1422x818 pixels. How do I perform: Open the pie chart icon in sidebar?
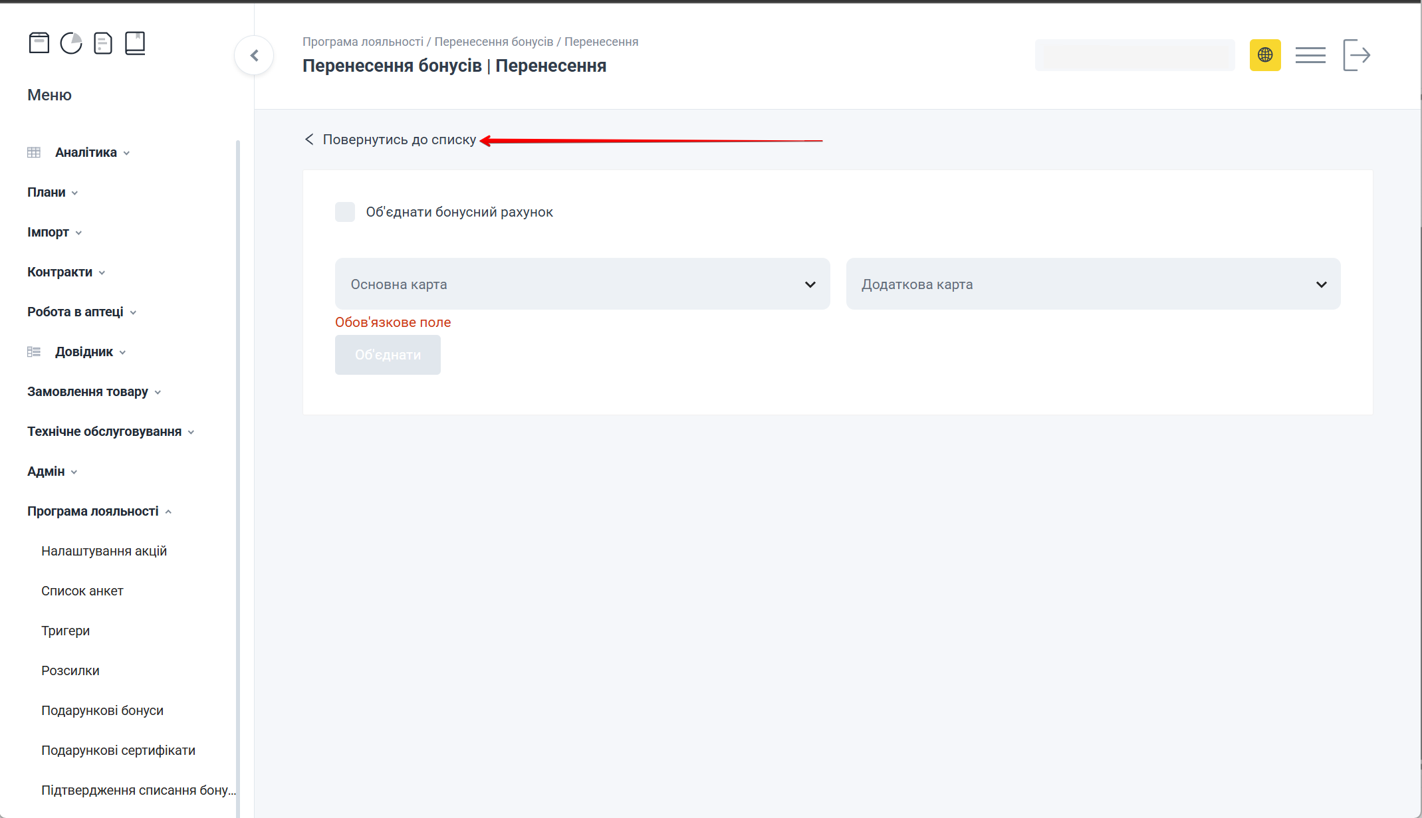pyautogui.click(x=71, y=43)
